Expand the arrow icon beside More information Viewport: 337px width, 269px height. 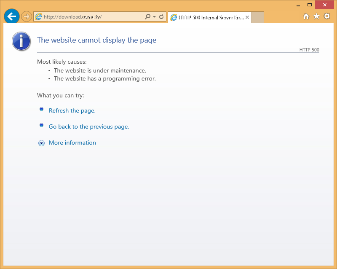pyautogui.click(x=41, y=143)
